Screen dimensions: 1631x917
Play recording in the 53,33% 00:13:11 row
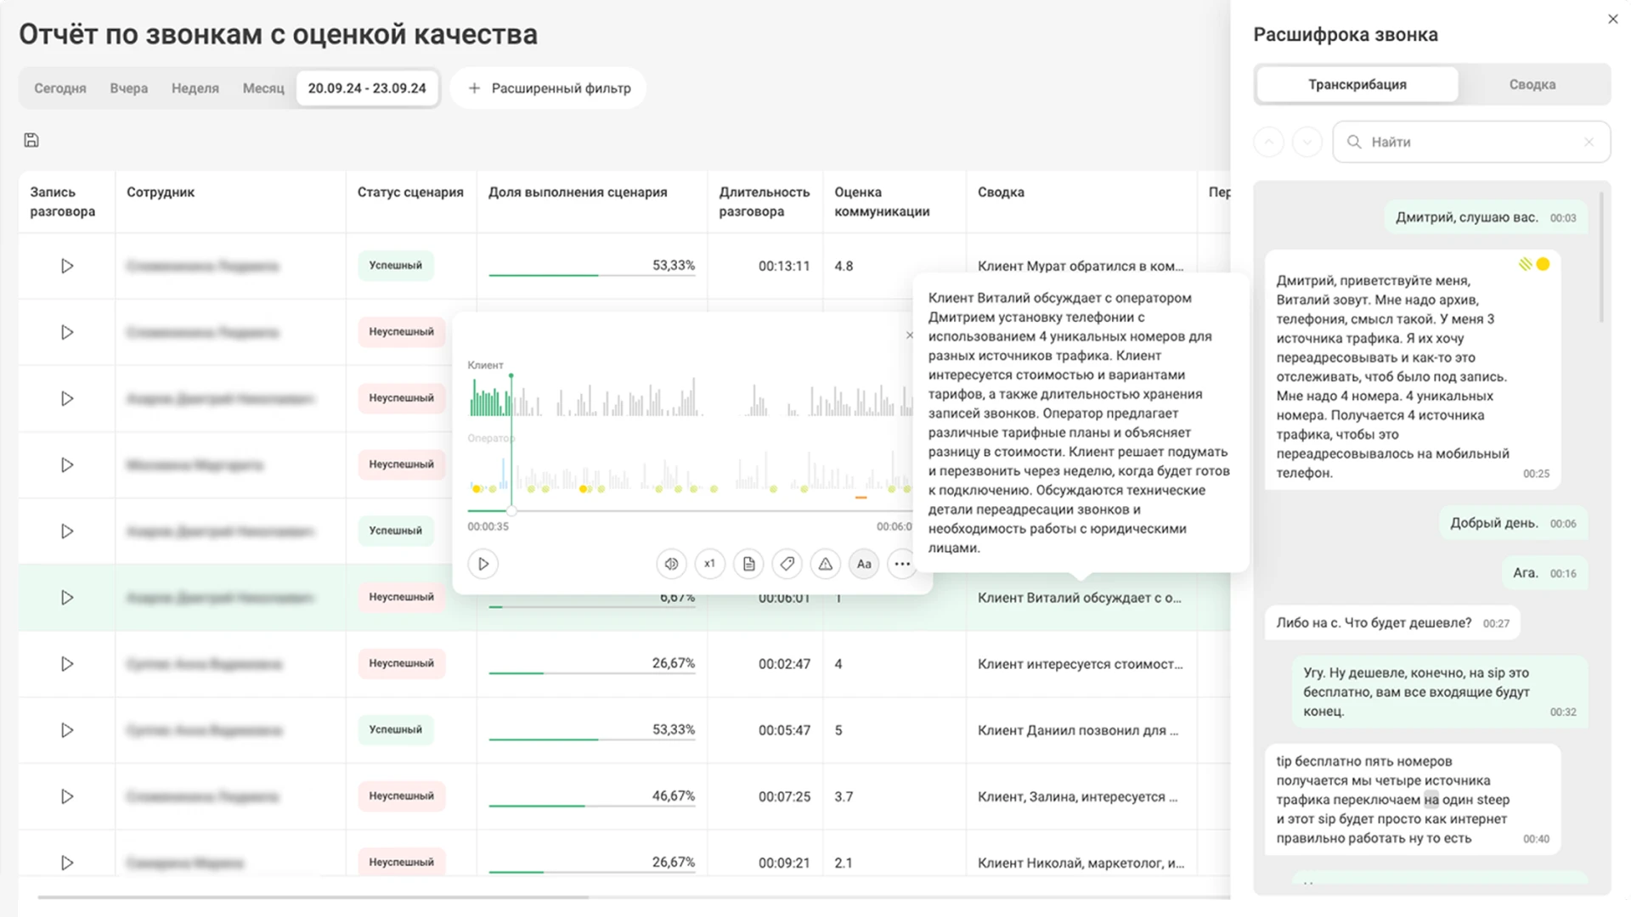pyautogui.click(x=67, y=266)
